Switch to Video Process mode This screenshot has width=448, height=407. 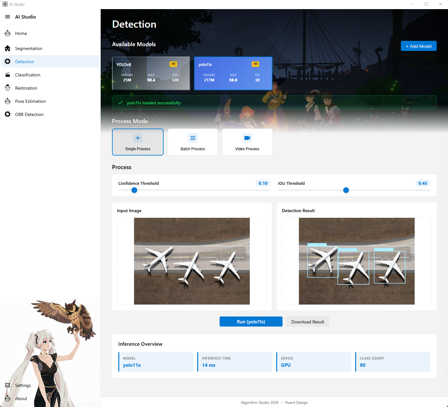pyautogui.click(x=247, y=142)
